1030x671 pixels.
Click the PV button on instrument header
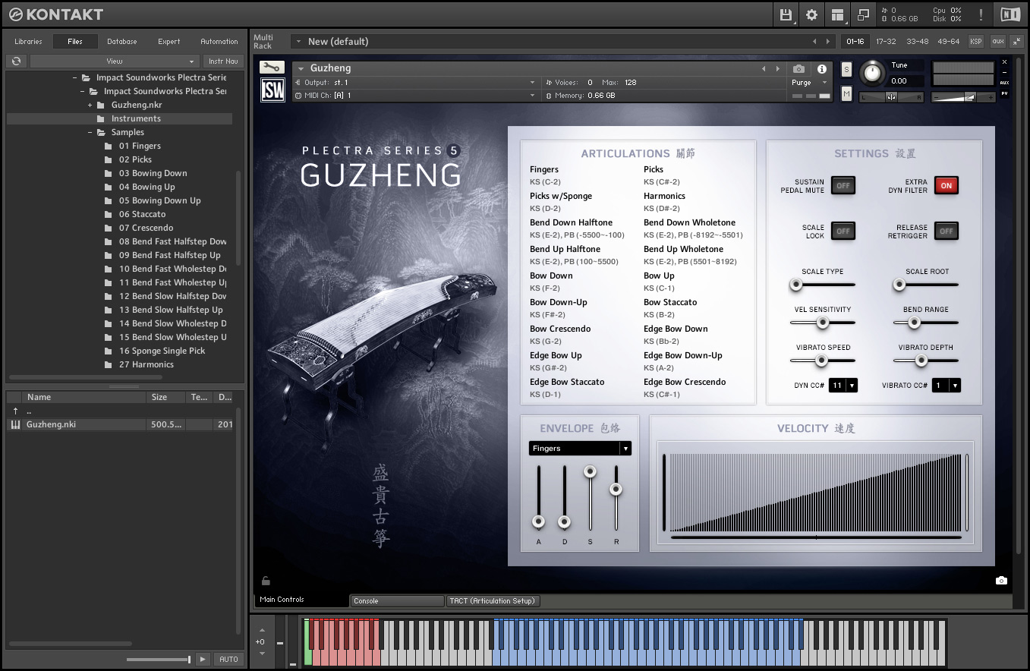coord(1004,93)
